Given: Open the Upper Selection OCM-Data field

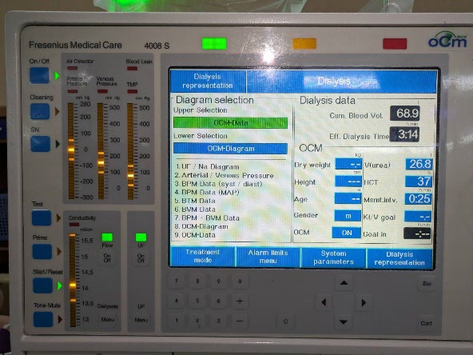Looking at the screenshot, I should pos(230,123).
